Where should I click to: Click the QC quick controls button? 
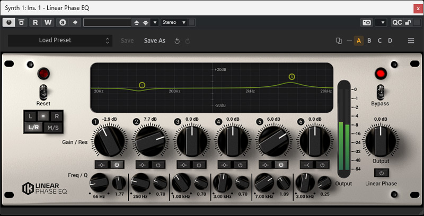pyautogui.click(x=397, y=22)
